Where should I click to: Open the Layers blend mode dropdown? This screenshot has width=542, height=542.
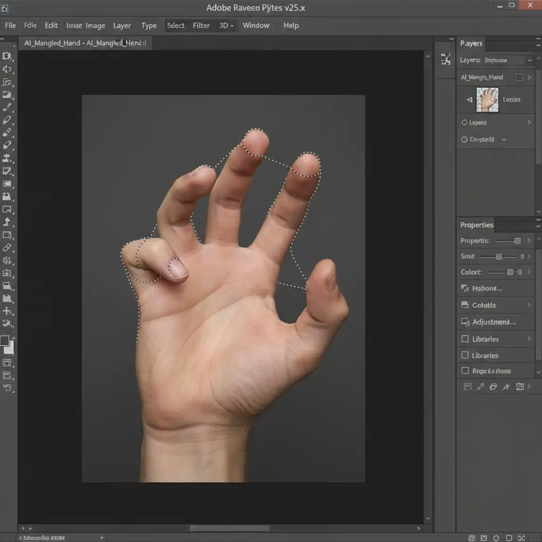(x=508, y=60)
